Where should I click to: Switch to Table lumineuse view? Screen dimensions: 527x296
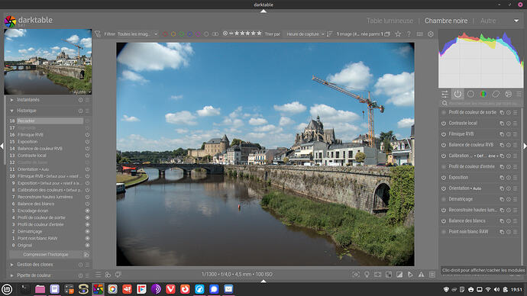click(x=390, y=21)
